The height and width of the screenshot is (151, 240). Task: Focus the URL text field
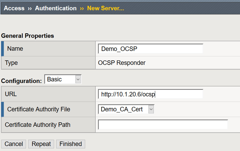click(x=150, y=94)
